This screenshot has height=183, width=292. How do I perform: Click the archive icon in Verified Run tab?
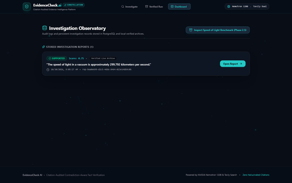tap(147, 7)
